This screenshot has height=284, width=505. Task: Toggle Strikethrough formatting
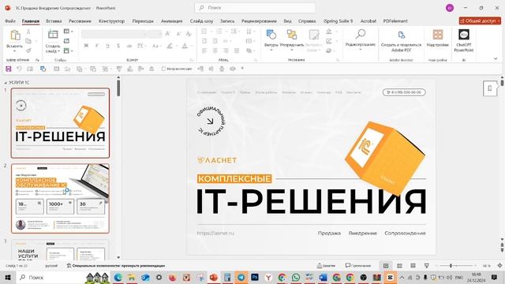129,46
